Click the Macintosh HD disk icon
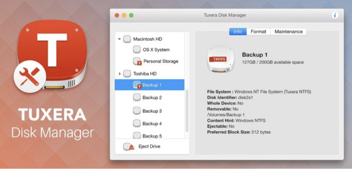This screenshot has width=352, height=169. click(x=127, y=39)
